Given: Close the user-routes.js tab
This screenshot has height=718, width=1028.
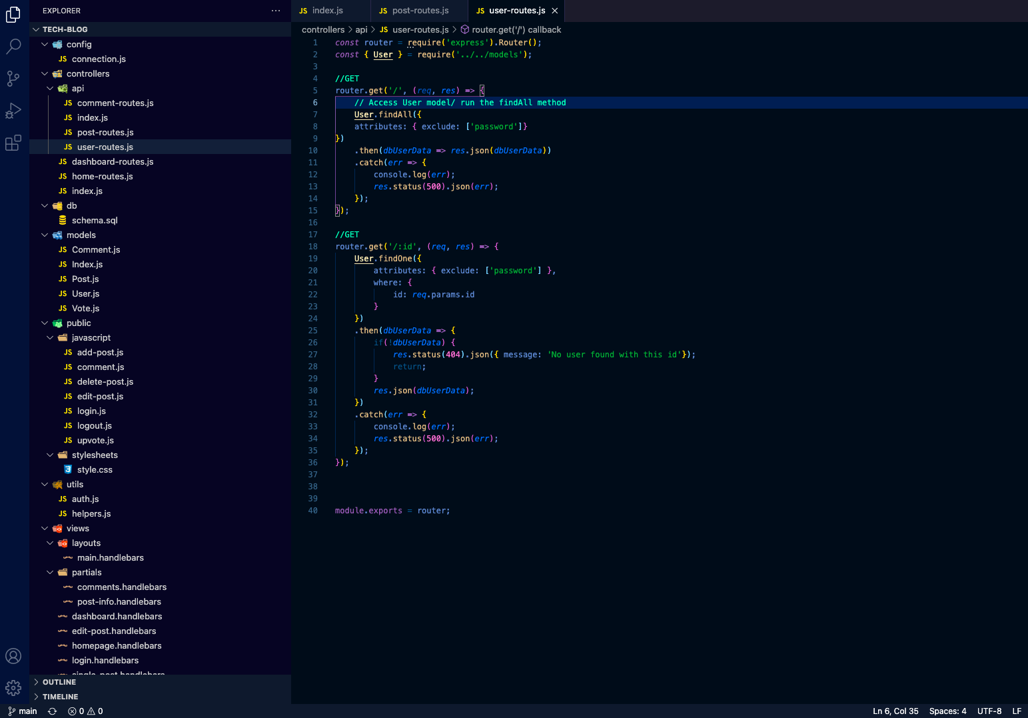Looking at the screenshot, I should [555, 11].
